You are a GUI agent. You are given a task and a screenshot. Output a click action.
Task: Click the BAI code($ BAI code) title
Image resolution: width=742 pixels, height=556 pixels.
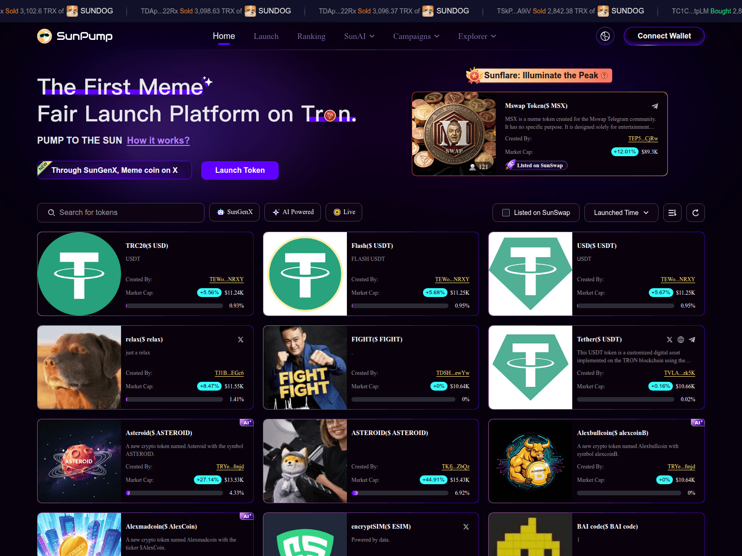click(608, 526)
